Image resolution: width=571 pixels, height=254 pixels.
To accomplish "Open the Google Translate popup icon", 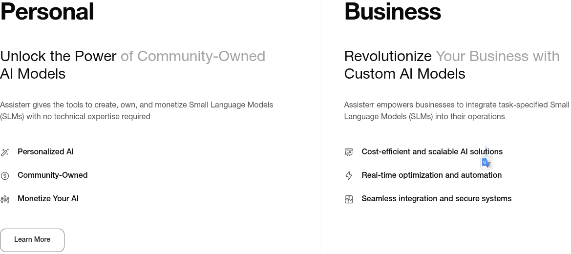I will coord(486,163).
